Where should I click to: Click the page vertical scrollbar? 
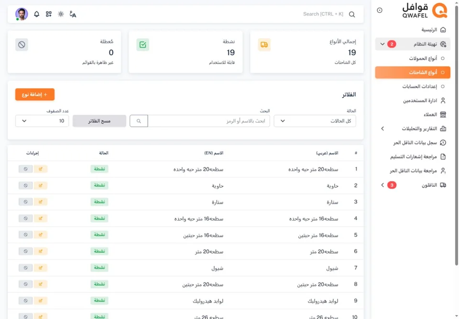click(x=456, y=135)
